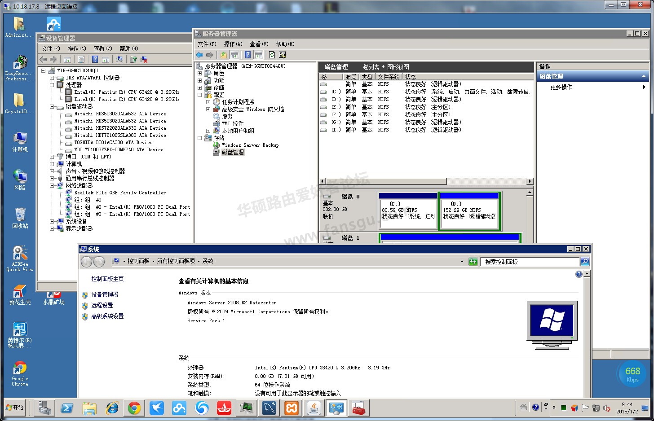Click 远程设置 link in System window
This screenshot has width=654, height=421.
coord(102,305)
